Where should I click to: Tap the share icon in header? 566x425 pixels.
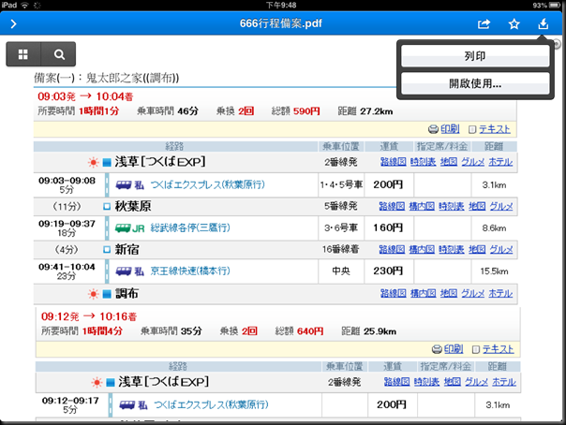click(484, 23)
